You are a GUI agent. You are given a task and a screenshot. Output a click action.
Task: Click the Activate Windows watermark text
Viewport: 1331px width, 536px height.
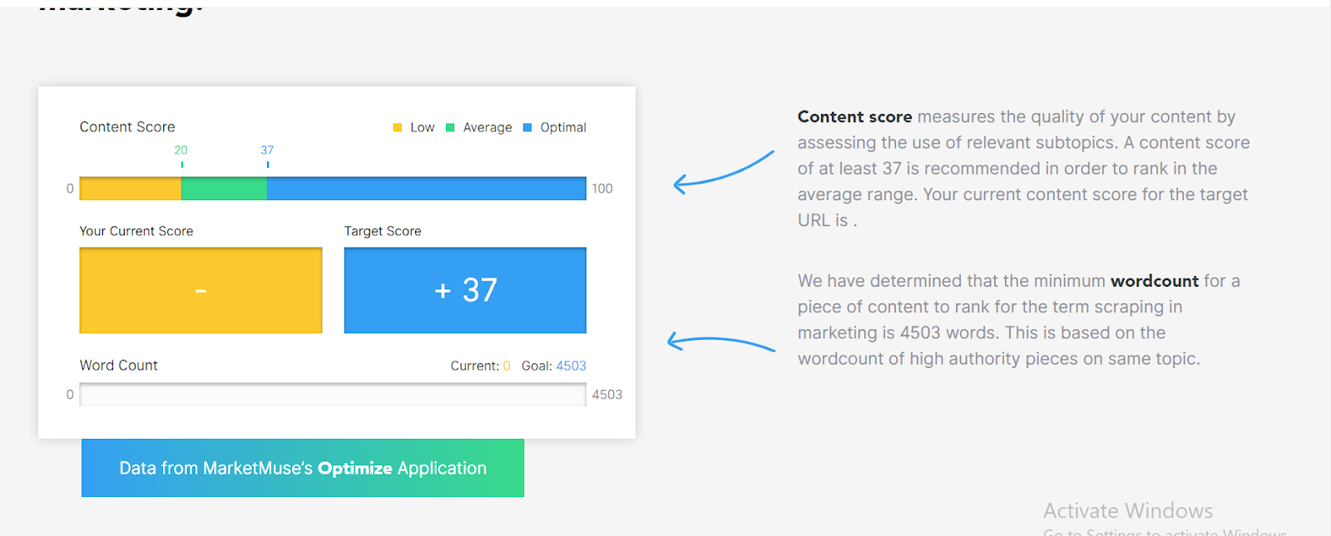tap(1128, 510)
